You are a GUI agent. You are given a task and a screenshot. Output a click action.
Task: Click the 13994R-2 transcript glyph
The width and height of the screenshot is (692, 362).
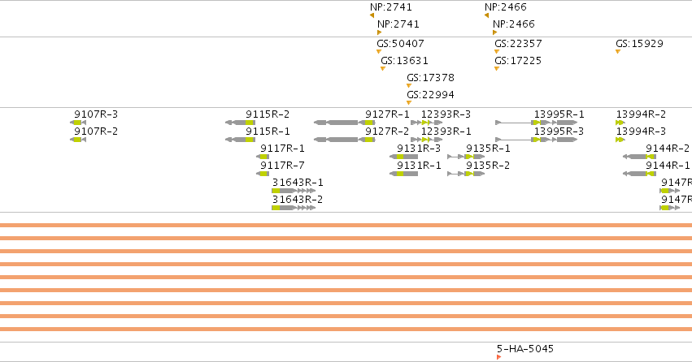coord(620,123)
